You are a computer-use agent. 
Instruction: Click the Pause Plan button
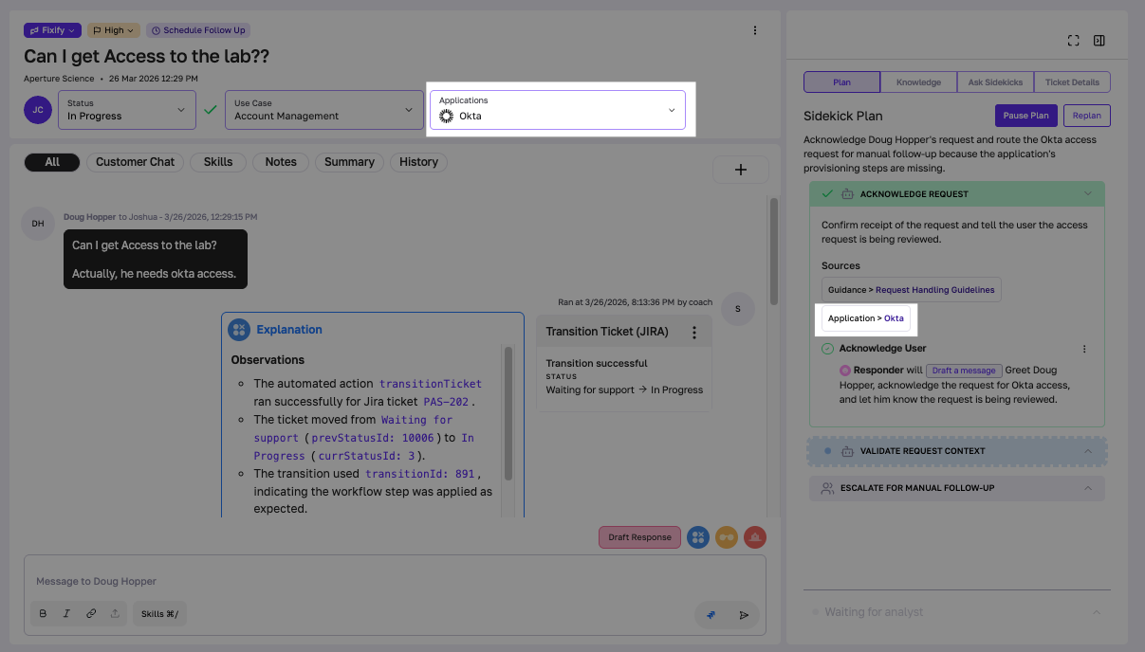1025,115
